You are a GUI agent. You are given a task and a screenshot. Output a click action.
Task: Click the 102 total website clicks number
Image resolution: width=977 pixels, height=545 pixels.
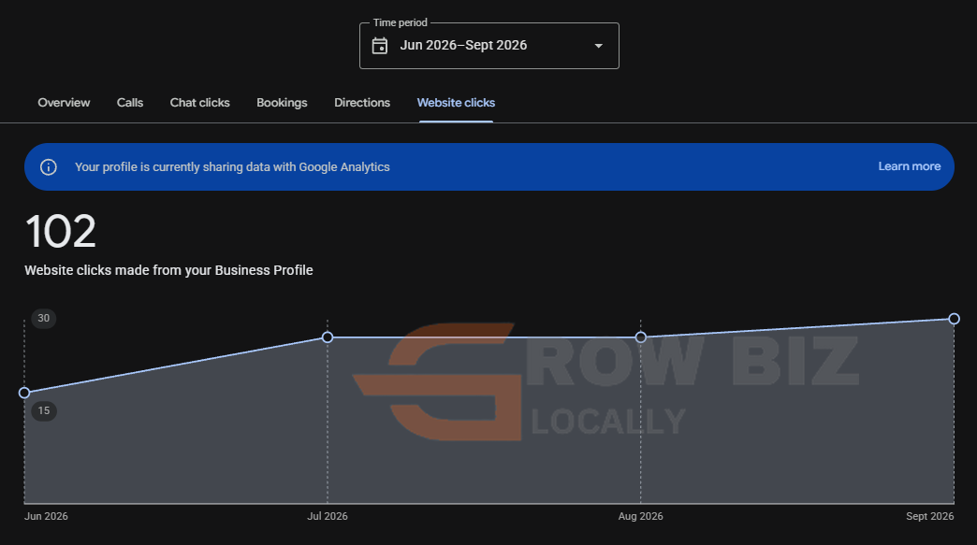tap(61, 232)
